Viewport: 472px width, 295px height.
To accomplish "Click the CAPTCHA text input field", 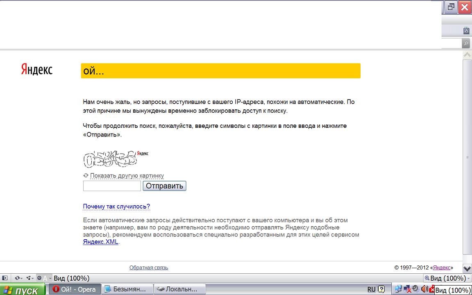I will [x=112, y=186].
